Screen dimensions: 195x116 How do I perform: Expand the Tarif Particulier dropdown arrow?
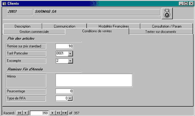pyautogui.click(x=70, y=54)
